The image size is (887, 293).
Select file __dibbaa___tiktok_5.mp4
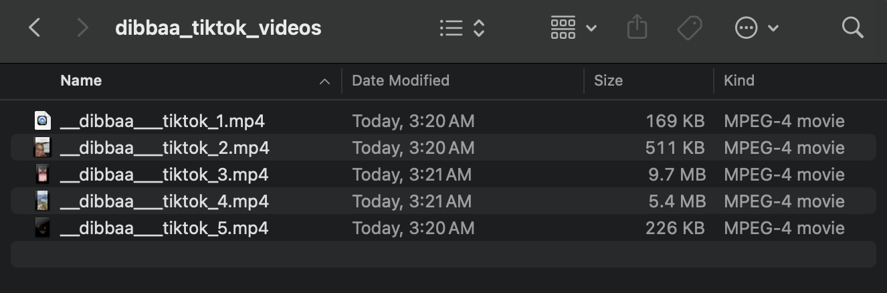coord(165,228)
